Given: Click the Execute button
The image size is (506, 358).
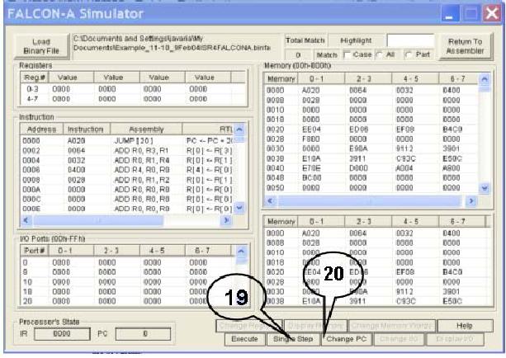Looking at the screenshot, I should point(244,339).
